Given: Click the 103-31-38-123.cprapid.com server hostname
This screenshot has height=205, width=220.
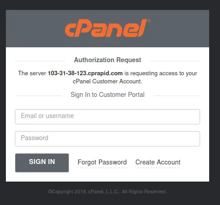Looking at the screenshot, I should pos(85,73).
